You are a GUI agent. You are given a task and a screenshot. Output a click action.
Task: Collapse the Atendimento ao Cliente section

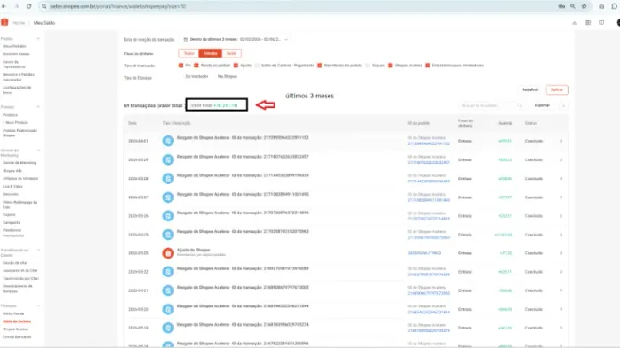[38, 251]
